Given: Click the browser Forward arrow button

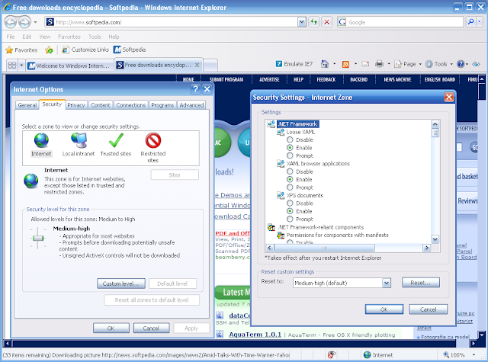Looking at the screenshot, I should 24,22.
